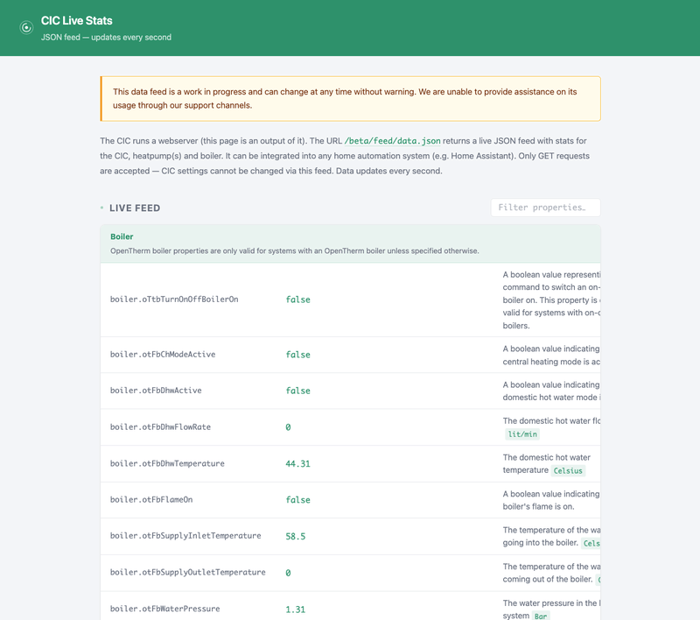Focus the Filter properties input field
The height and width of the screenshot is (620, 700).
click(545, 208)
